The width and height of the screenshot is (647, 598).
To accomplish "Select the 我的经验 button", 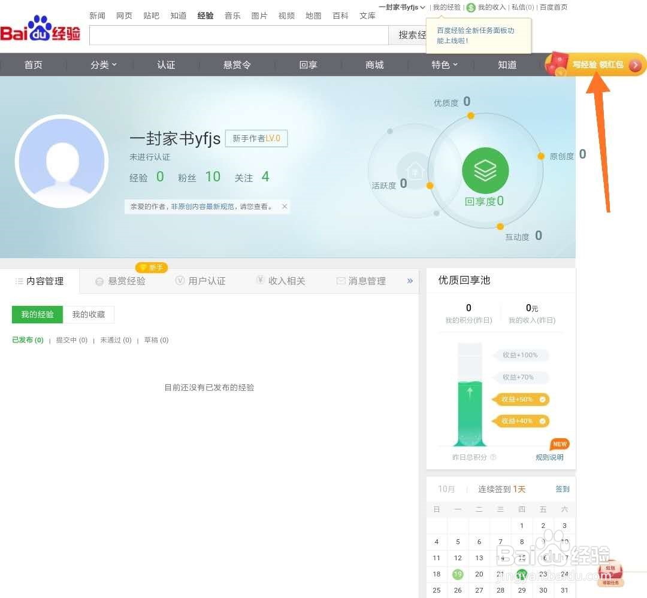I will [x=37, y=314].
